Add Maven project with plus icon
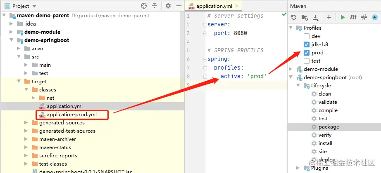This screenshot has height=173, width=381. click(x=329, y=17)
